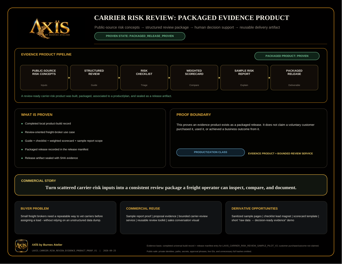Click the PRODUCTIZATION CLASS pill

click(x=210, y=152)
